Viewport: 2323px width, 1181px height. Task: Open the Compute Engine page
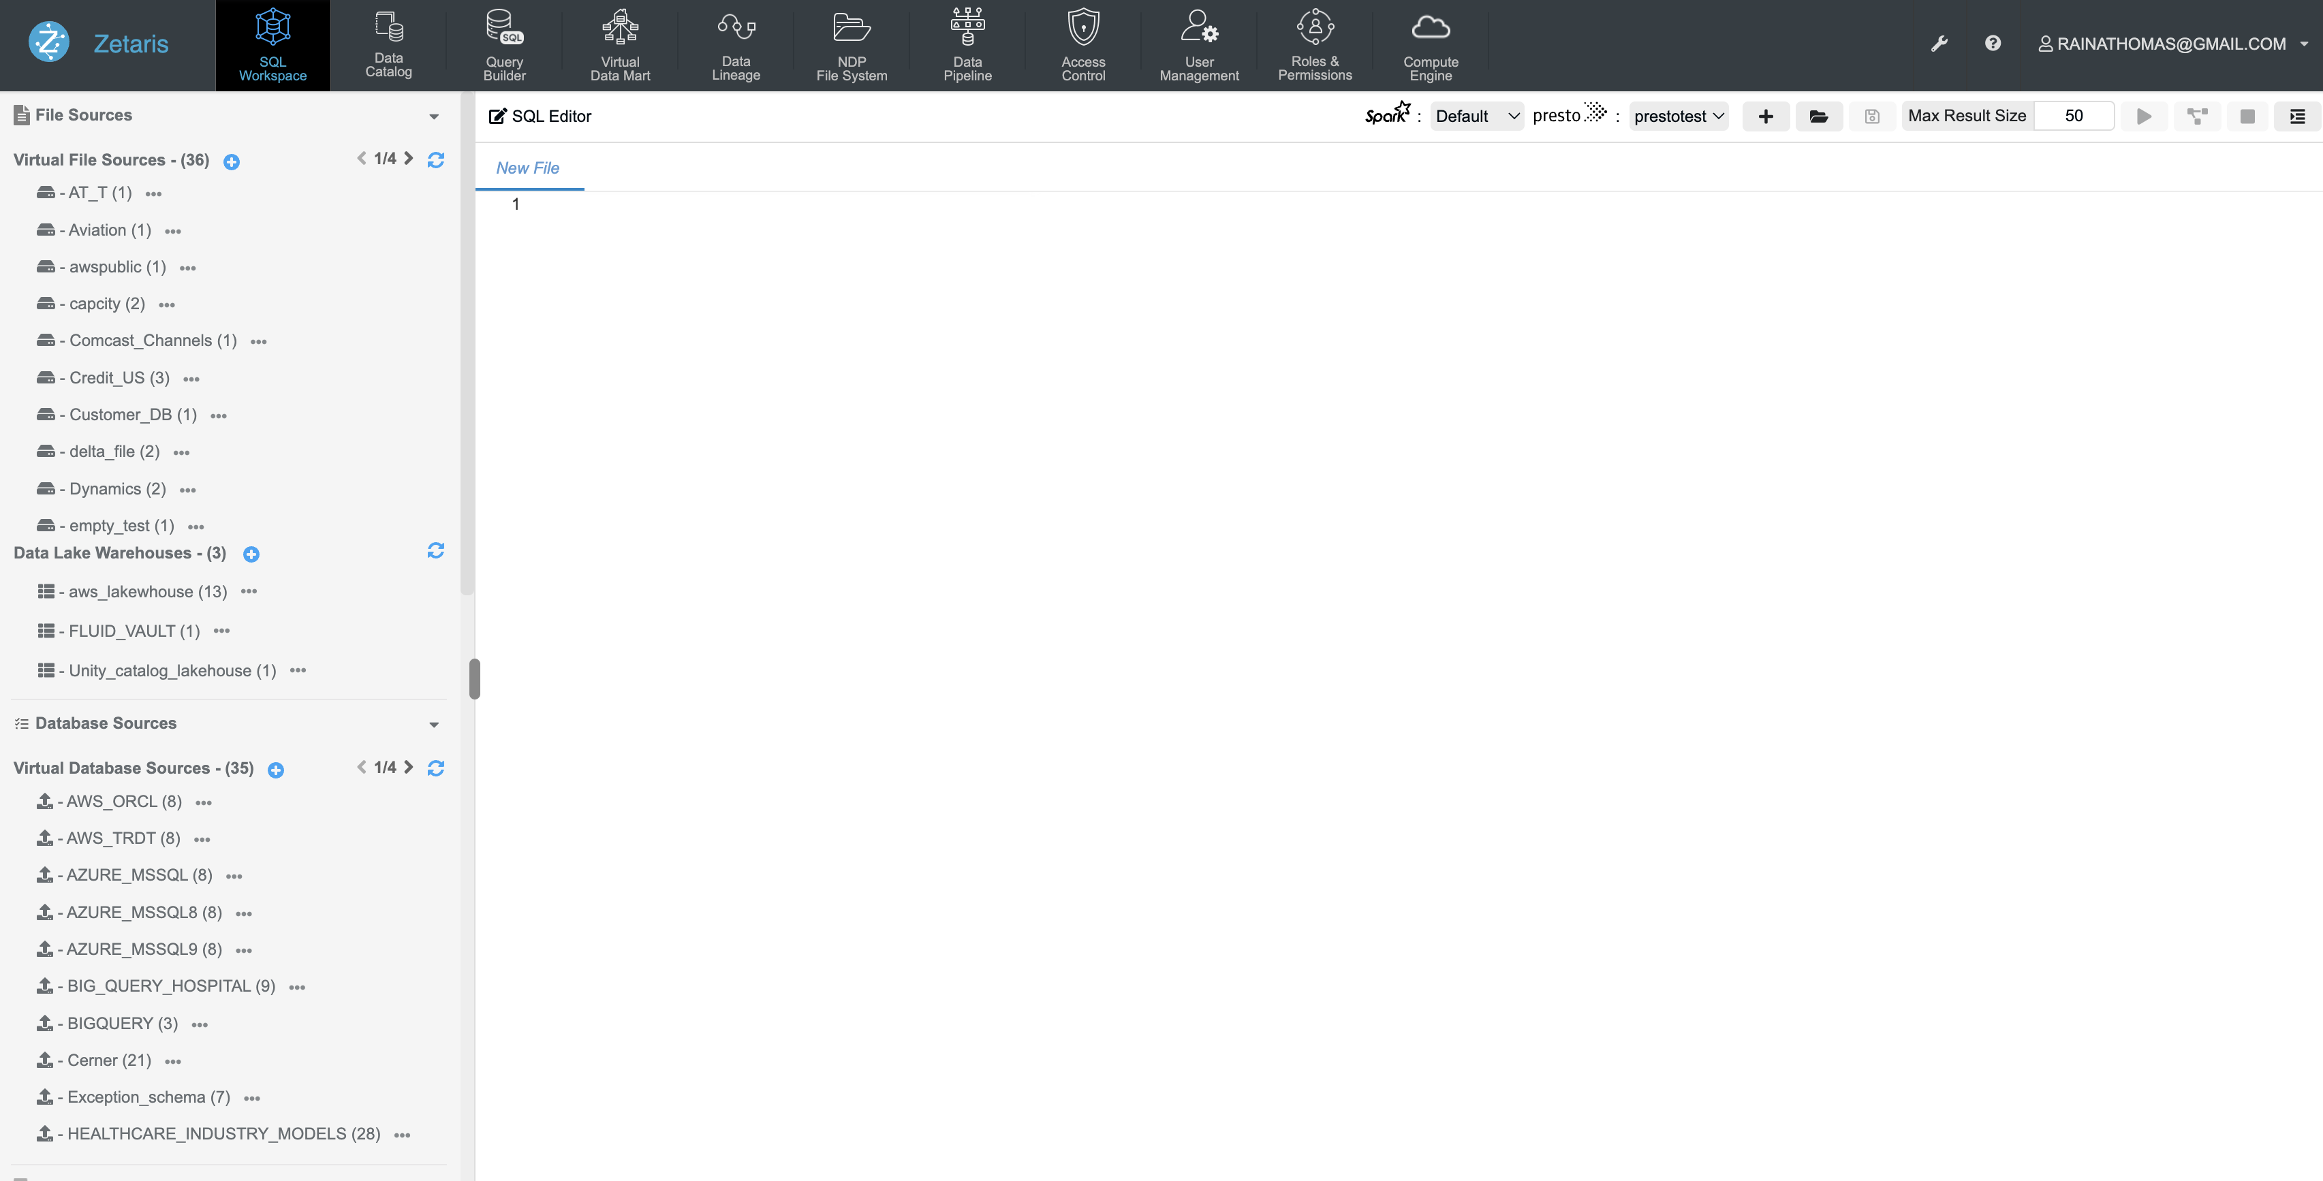coord(1430,45)
